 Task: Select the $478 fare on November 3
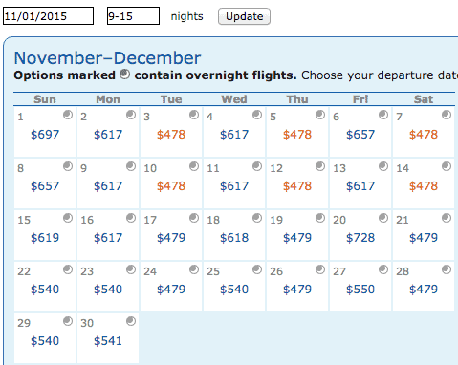coord(171,135)
